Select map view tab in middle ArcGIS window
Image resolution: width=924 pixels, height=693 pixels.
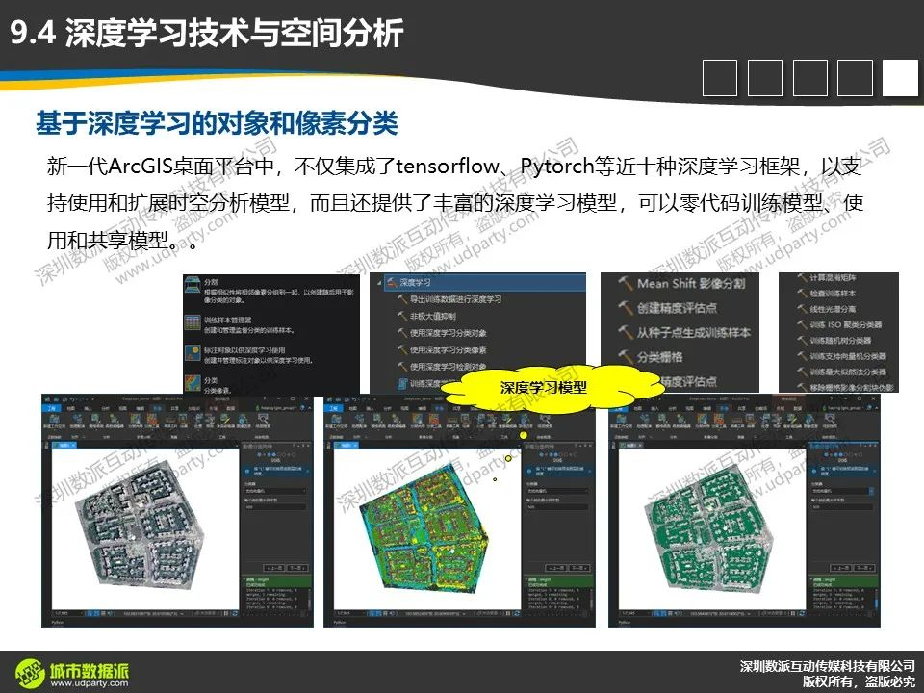tap(346, 446)
